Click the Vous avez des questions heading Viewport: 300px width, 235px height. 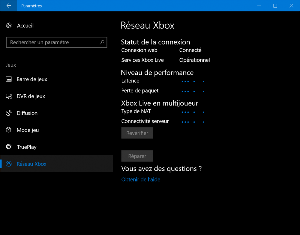click(161, 169)
